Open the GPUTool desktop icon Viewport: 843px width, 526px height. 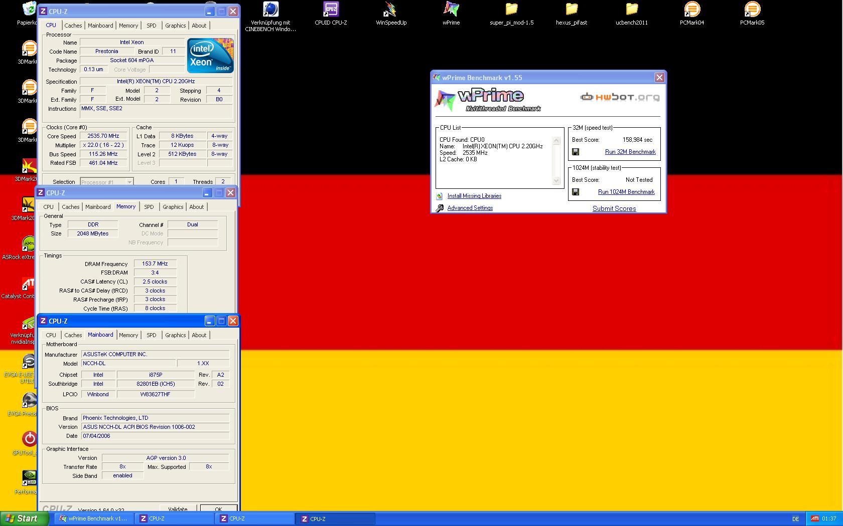click(29, 440)
